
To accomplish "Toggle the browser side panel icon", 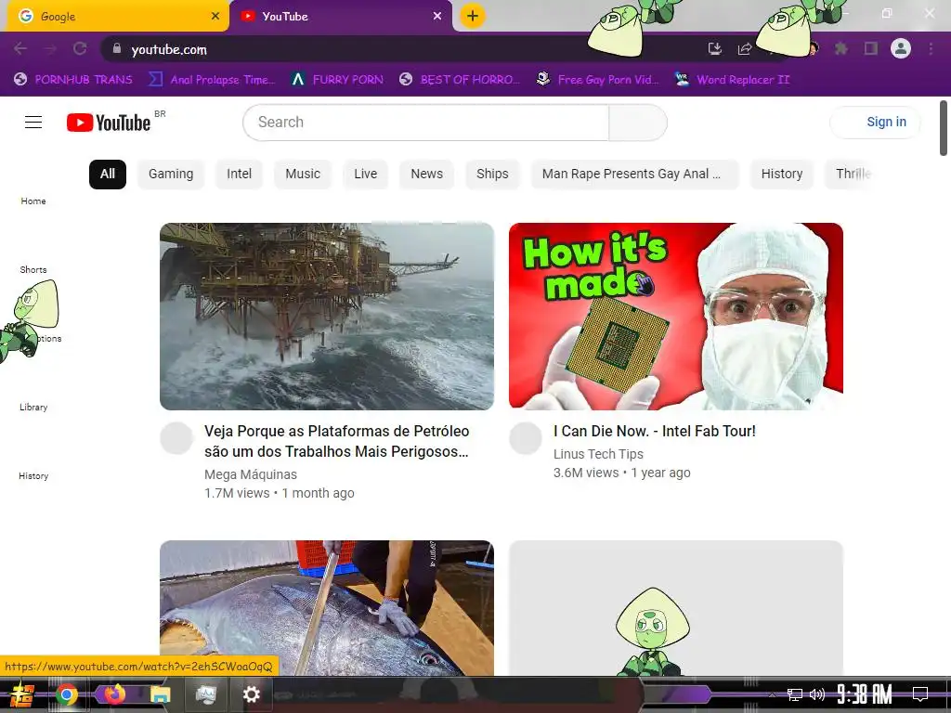I will coord(871,48).
